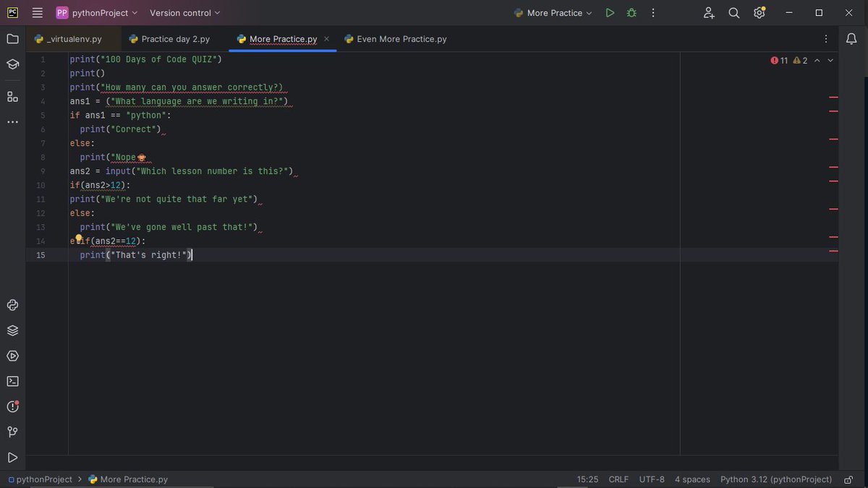Open Search Everywhere magnifier

point(734,13)
